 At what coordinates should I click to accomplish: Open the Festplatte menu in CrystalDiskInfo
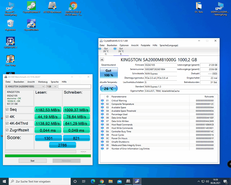point(145,45)
